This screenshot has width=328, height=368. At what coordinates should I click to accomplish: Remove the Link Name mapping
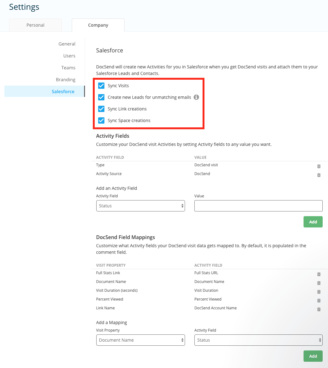pos(319,309)
